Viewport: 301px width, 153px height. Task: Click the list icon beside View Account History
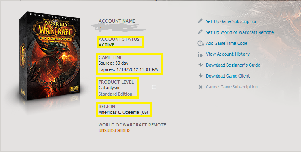pyautogui.click(x=200, y=54)
